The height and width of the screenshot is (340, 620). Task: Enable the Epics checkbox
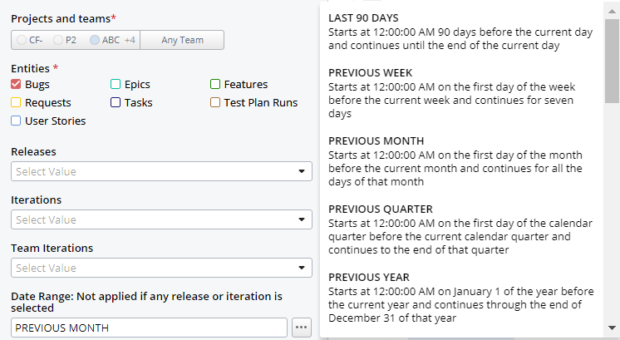click(116, 85)
